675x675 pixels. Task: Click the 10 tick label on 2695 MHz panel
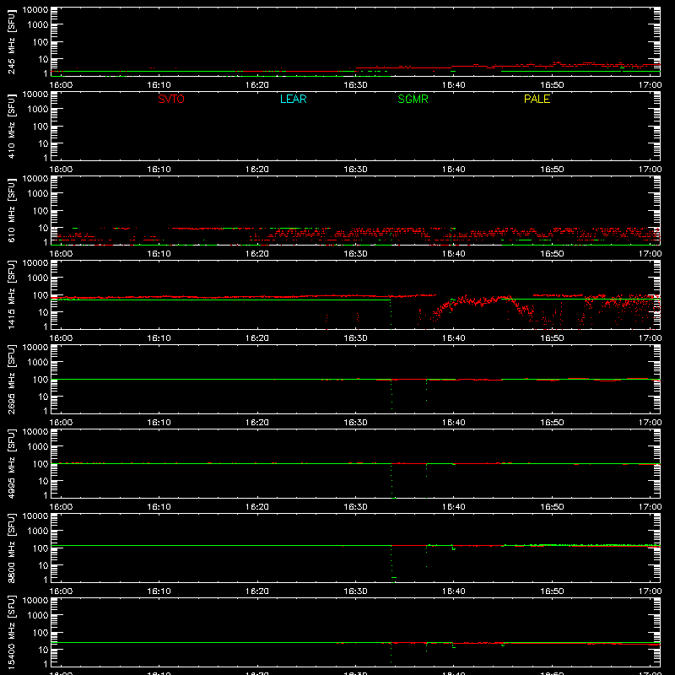[x=43, y=397]
